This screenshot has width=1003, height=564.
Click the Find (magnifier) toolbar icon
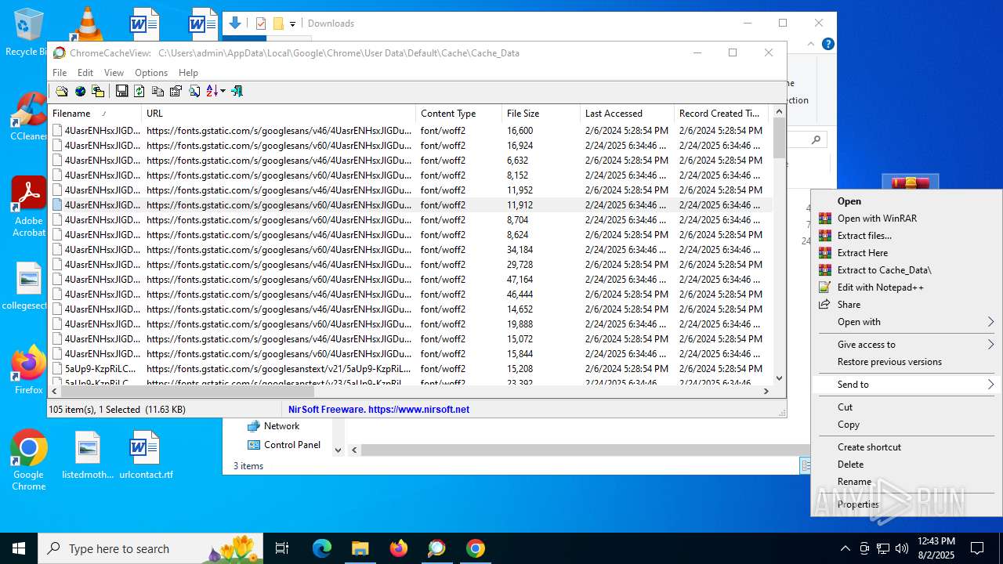[194, 92]
